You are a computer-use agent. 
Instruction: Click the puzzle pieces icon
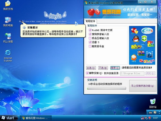click(151, 44)
